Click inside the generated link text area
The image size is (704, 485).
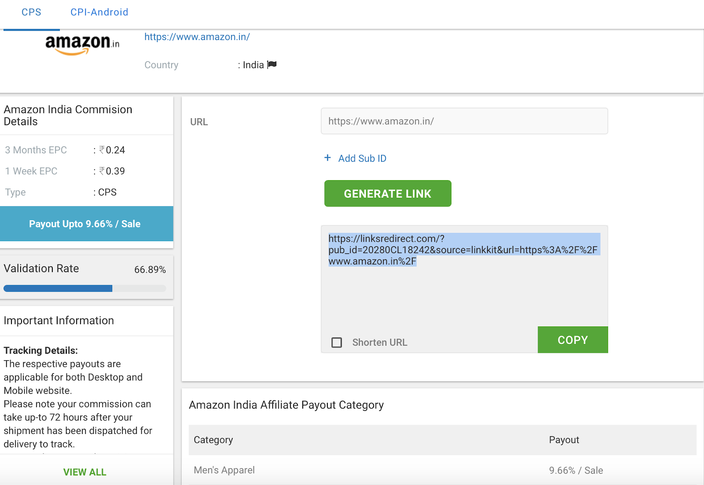464,290
